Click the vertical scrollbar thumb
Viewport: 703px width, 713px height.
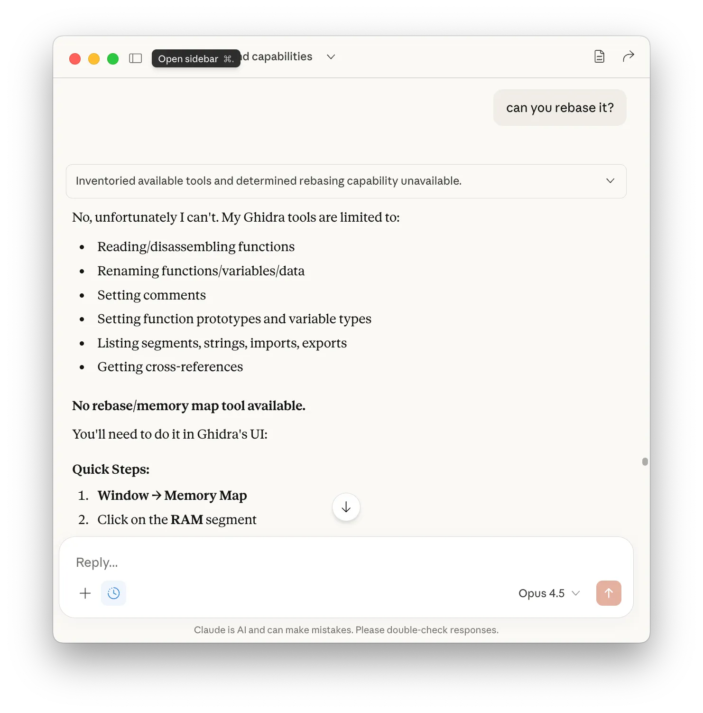645,461
